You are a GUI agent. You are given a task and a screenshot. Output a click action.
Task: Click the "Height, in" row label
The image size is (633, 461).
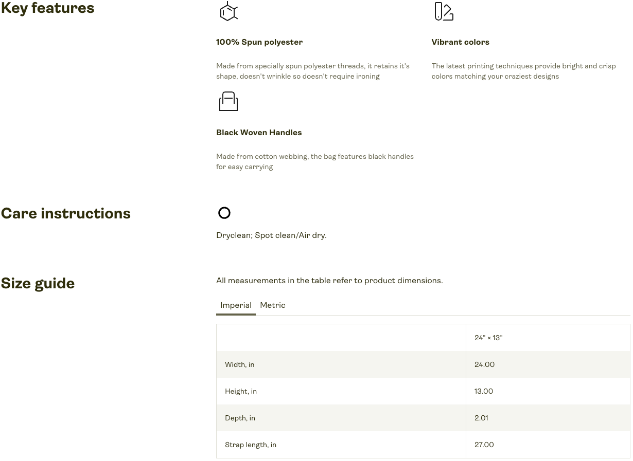click(x=241, y=392)
